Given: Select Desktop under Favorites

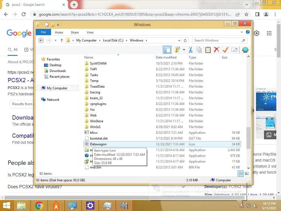Looking at the screenshot, I should 55,65.
